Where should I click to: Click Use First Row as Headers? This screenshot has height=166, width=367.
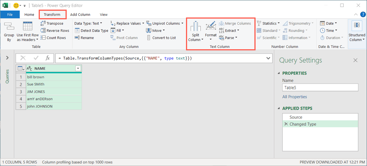(x=28, y=31)
